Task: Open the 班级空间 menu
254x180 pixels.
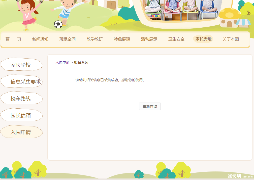Action: coord(67,39)
